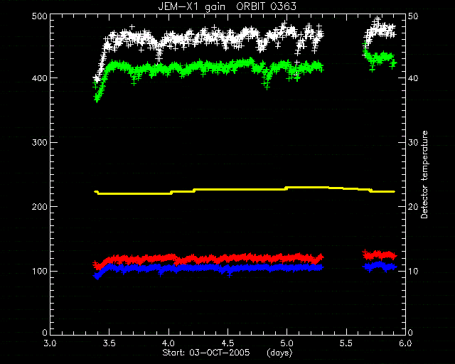Click the 400 left axis tick label
The height and width of the screenshot is (364, 455).
39,78
